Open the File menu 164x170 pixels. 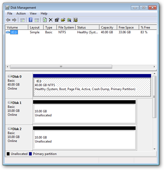point(10,13)
